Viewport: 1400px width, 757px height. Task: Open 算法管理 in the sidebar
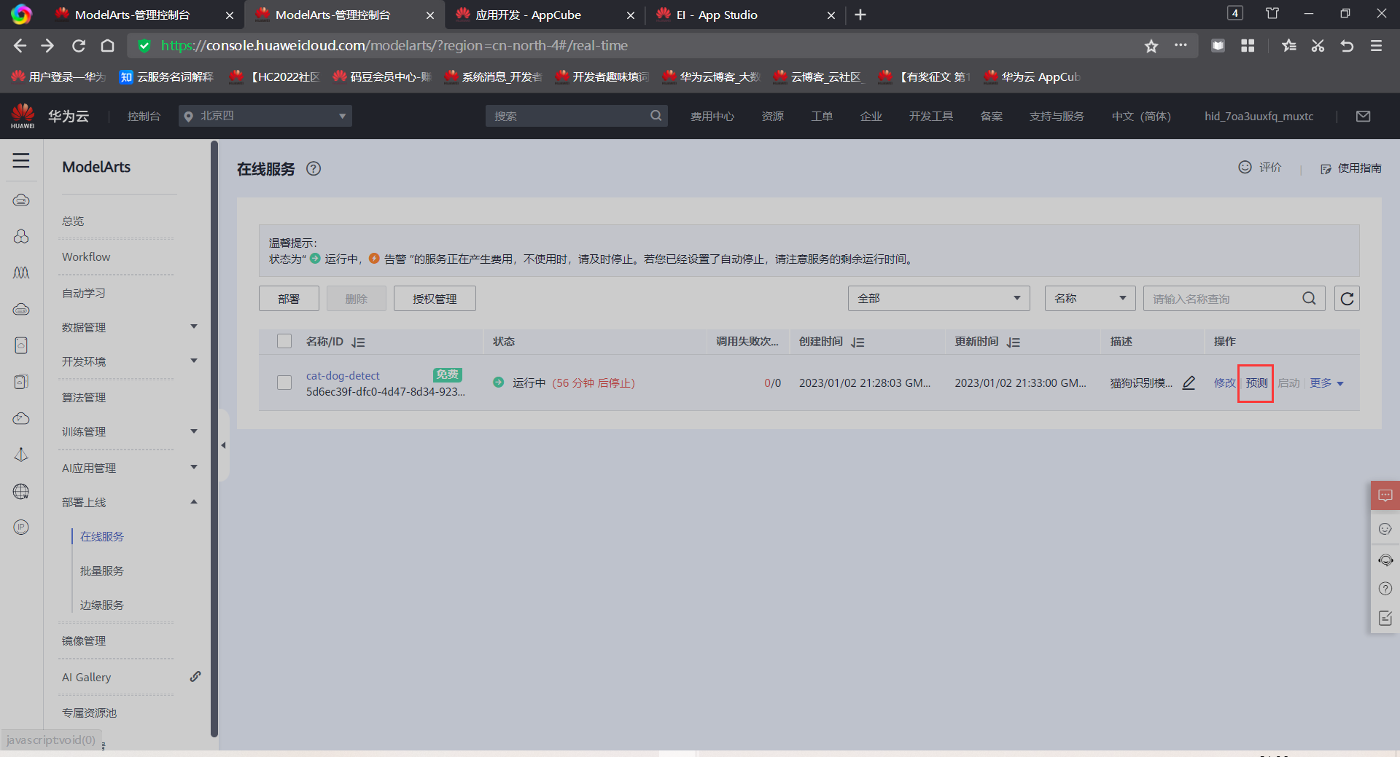click(x=84, y=397)
